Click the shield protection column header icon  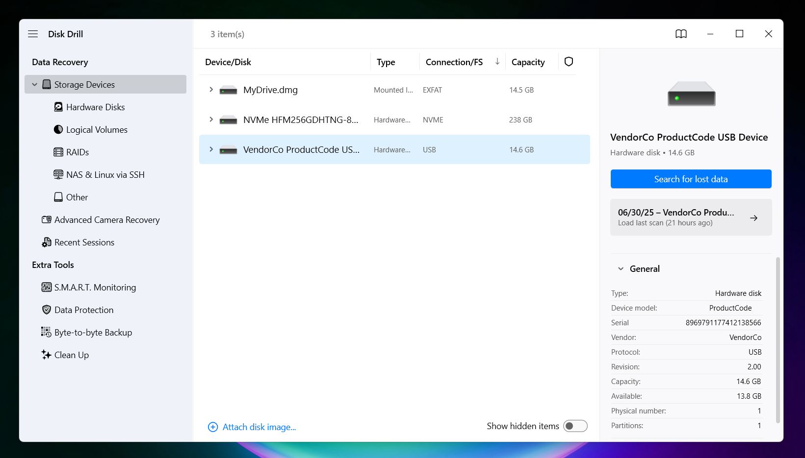tap(569, 62)
